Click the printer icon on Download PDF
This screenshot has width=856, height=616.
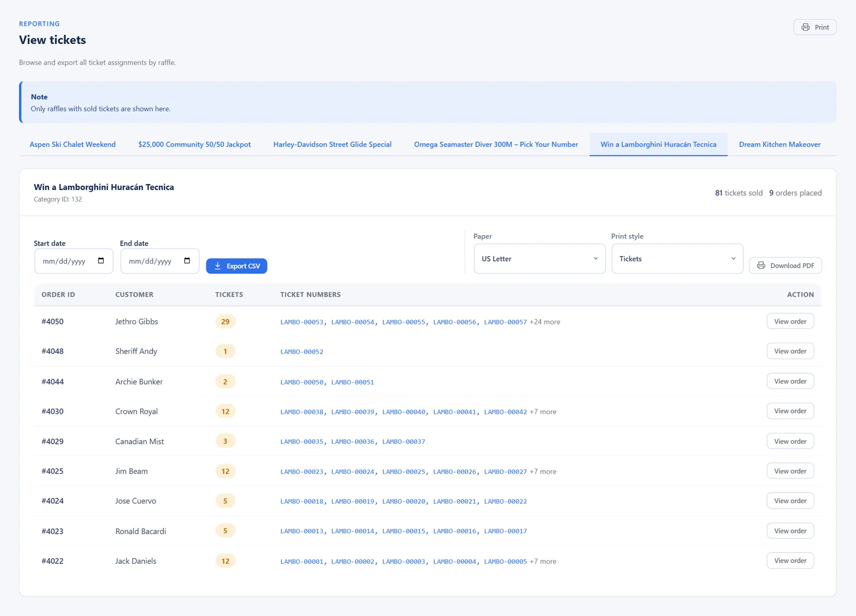coord(761,265)
